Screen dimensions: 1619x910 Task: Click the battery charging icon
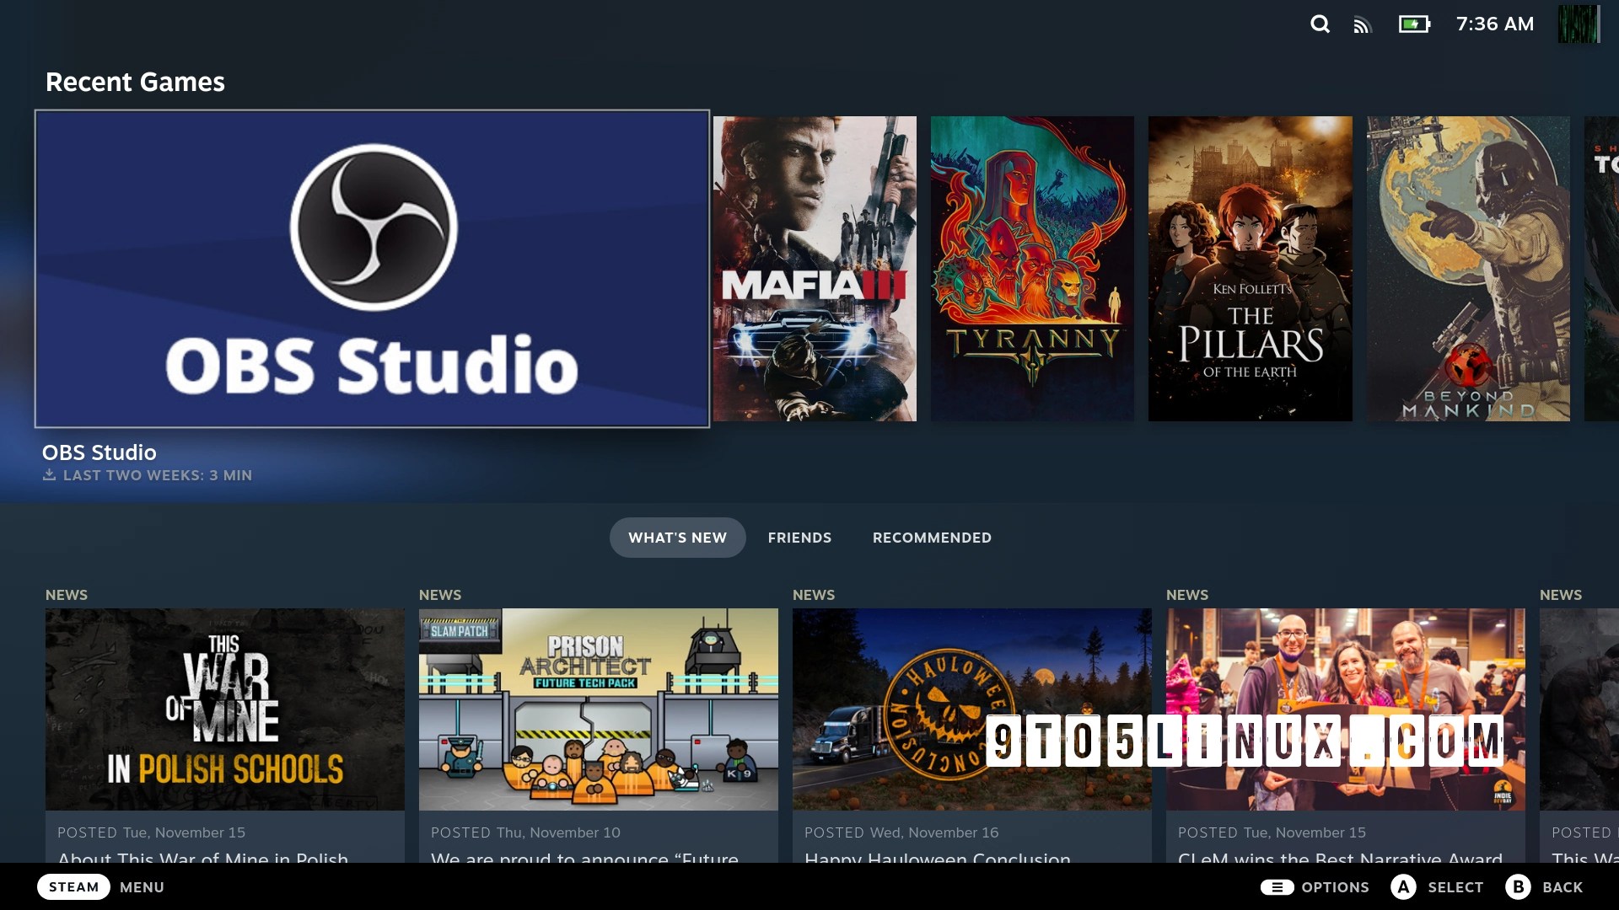click(x=1414, y=24)
